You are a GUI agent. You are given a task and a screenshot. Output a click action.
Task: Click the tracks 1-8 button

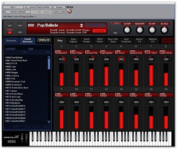(x=164, y=40)
